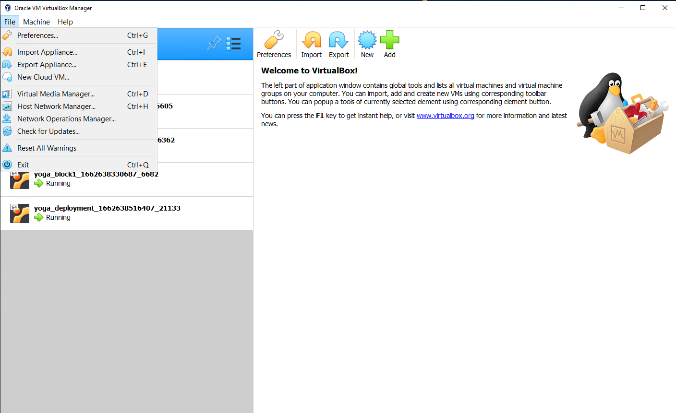
Task: Choose Exit in the File menu
Action: pyautogui.click(x=79, y=165)
